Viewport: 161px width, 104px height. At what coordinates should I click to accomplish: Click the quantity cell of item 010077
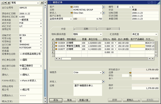(85, 49)
